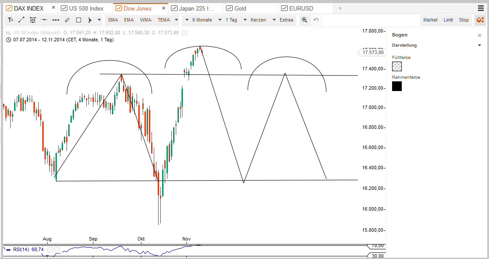
Task: Select the text annotation tool (T+)
Action: point(11,20)
